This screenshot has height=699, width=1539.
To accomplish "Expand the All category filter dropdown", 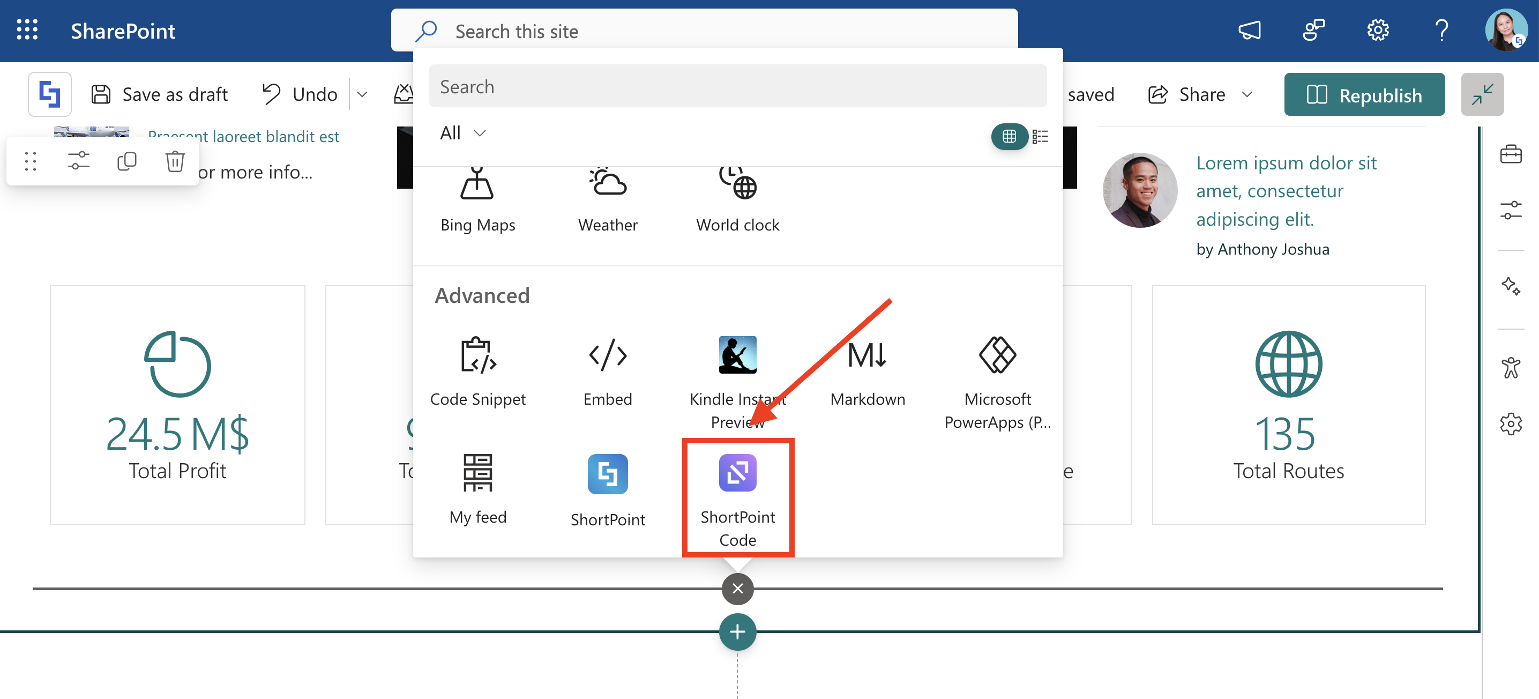I will 463,132.
